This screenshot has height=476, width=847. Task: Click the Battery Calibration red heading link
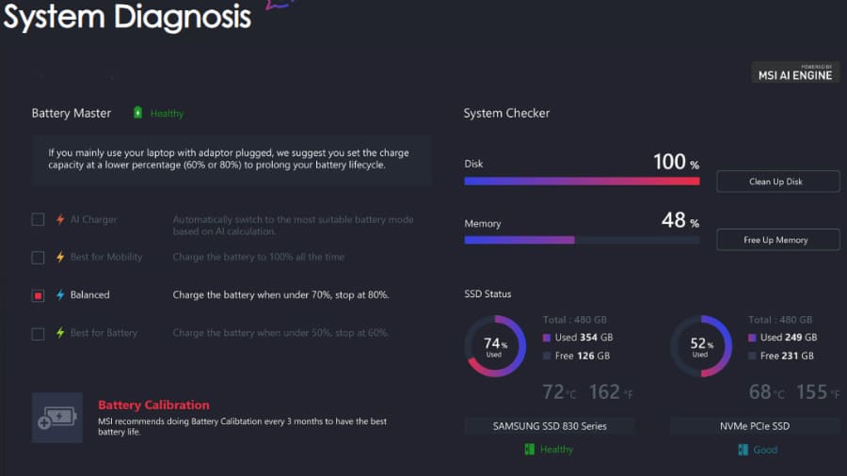pyautogui.click(x=153, y=405)
